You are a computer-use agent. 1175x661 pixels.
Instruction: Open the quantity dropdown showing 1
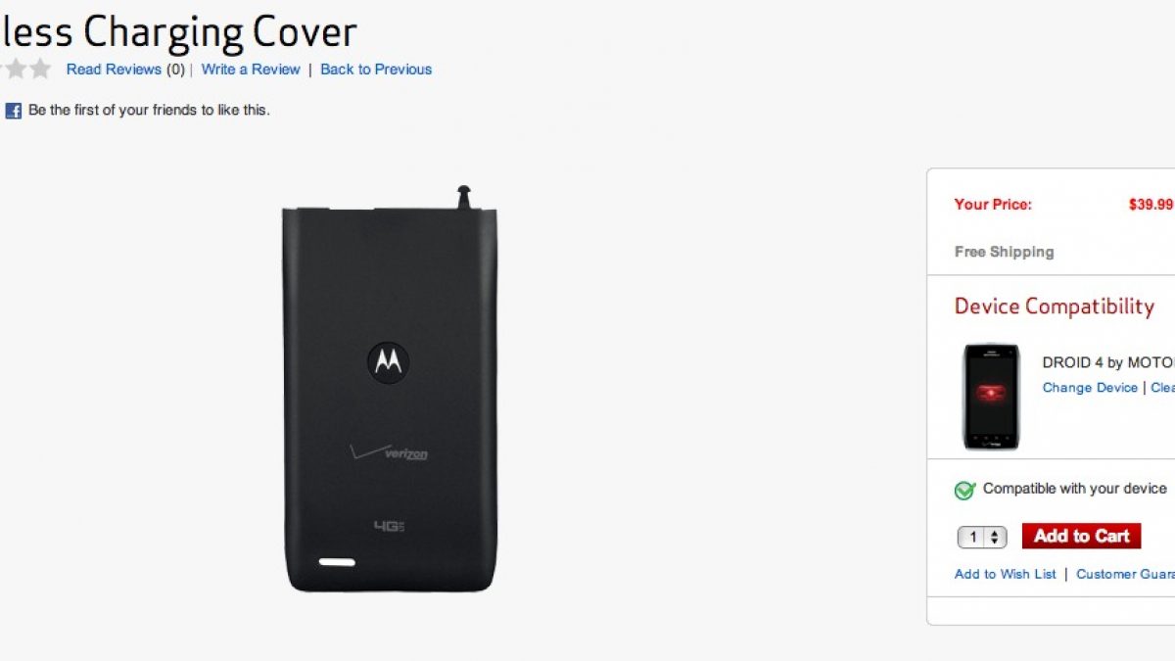pyautogui.click(x=982, y=537)
